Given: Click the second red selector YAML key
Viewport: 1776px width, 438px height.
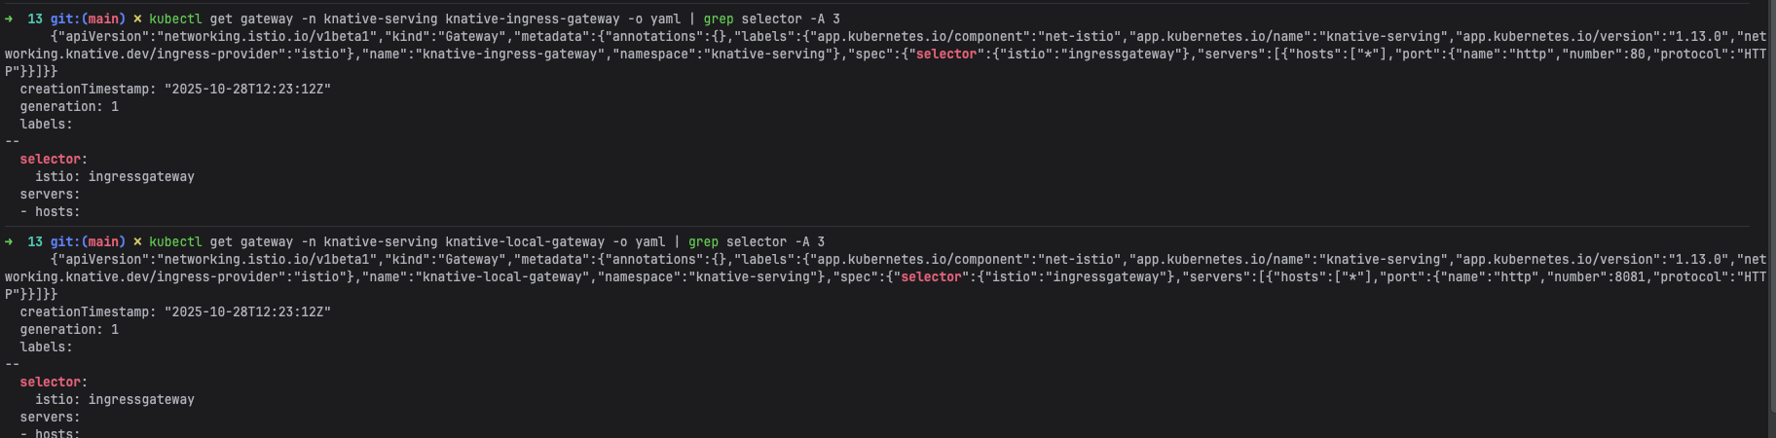Looking at the screenshot, I should [x=51, y=382].
